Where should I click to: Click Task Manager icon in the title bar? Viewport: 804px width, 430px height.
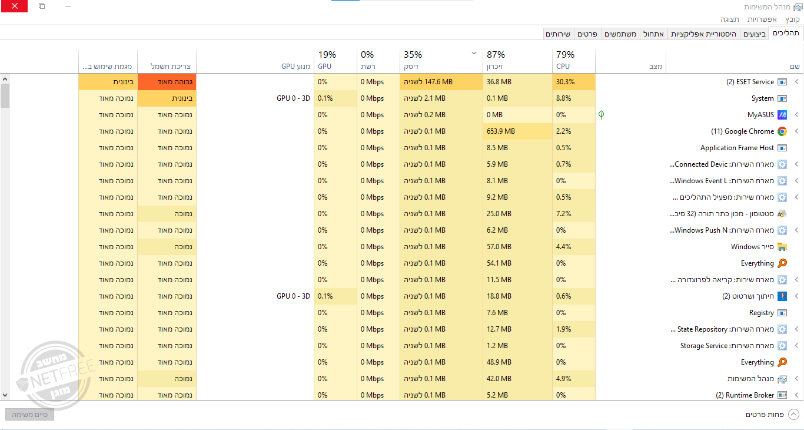coord(798,7)
